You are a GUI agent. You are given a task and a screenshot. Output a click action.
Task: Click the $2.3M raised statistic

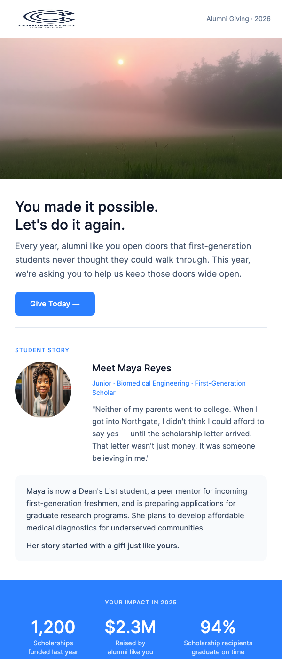pyautogui.click(x=130, y=627)
